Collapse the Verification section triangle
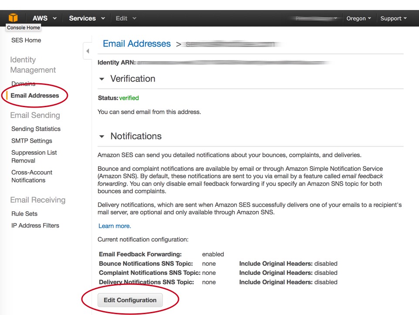The width and height of the screenshot is (419, 315). pyautogui.click(x=101, y=79)
